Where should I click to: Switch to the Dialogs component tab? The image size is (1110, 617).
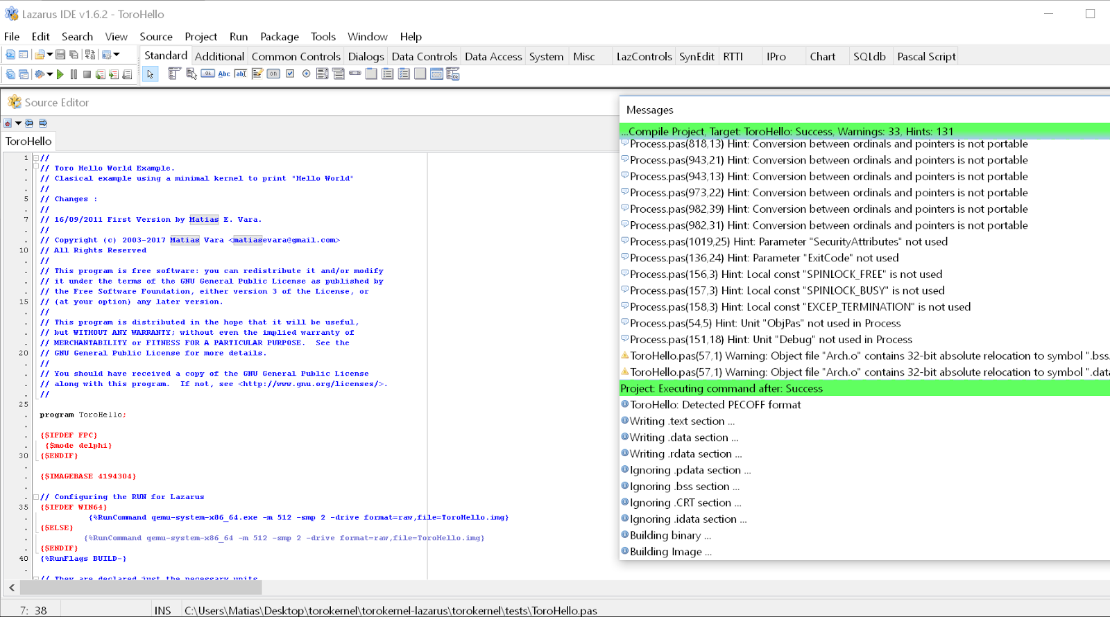tap(366, 57)
